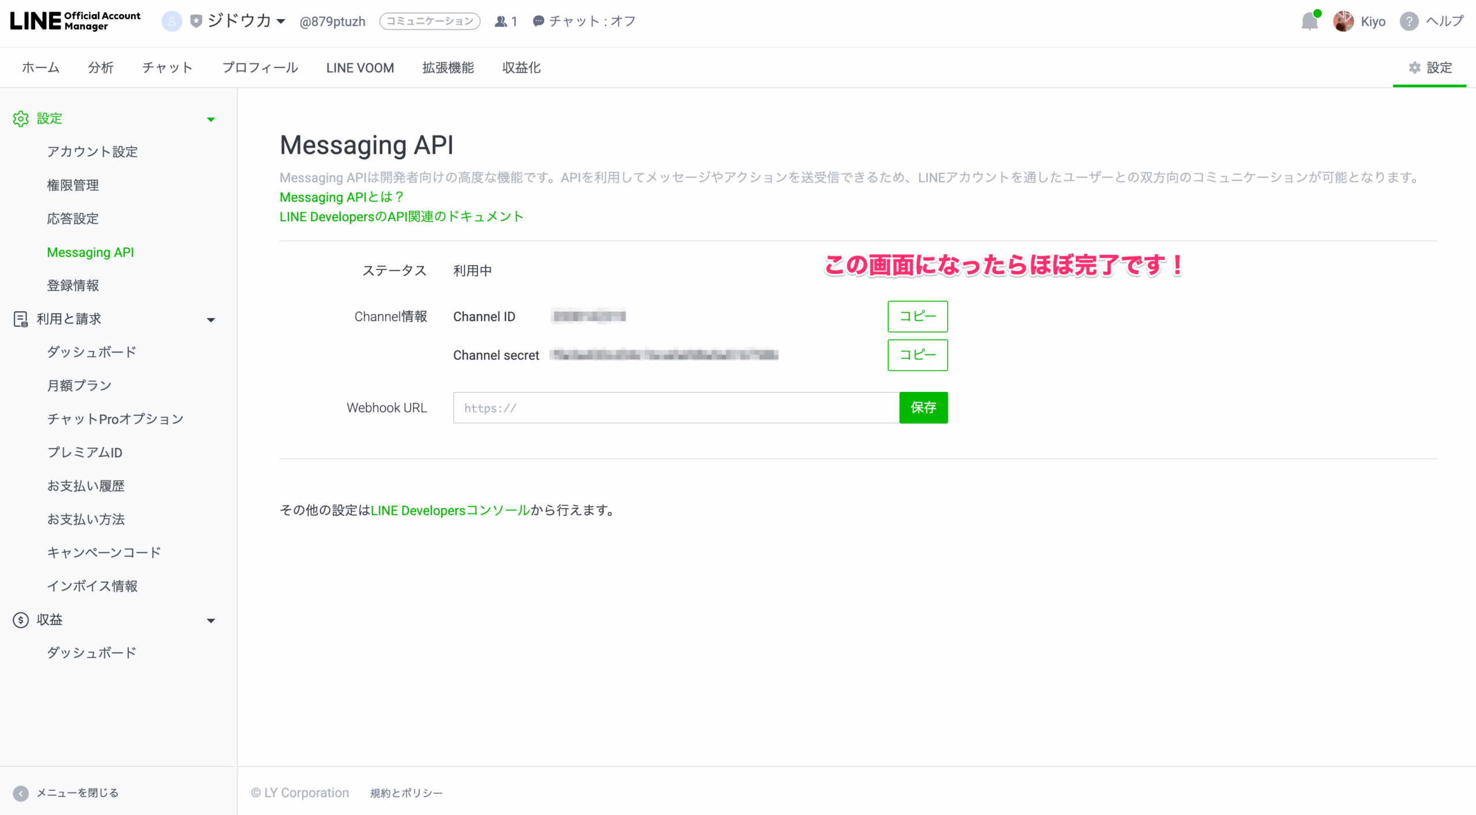
Task: Click the Webhook URL input field
Action: pyautogui.click(x=676, y=408)
